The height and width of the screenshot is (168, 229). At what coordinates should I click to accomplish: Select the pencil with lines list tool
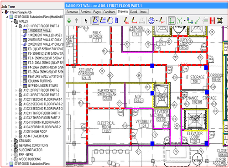103,21
